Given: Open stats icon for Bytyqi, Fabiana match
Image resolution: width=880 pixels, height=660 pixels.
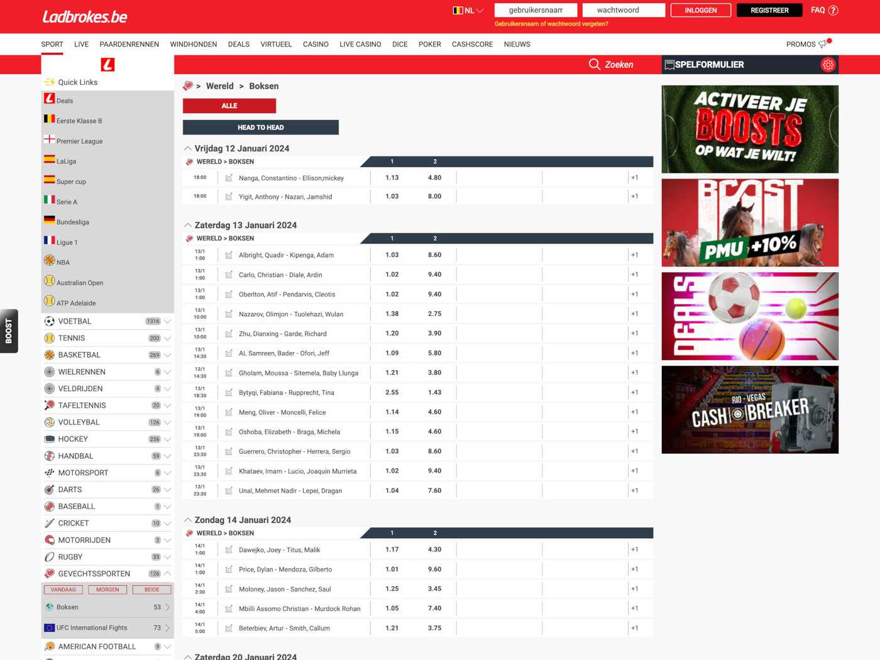Looking at the screenshot, I should coord(229,392).
